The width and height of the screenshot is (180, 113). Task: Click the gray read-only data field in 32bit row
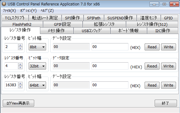coord(71,66)
